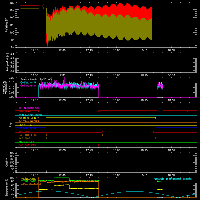Select the 'Collimator 8' legend label
The image size is (200, 200).
click(x=28, y=82)
